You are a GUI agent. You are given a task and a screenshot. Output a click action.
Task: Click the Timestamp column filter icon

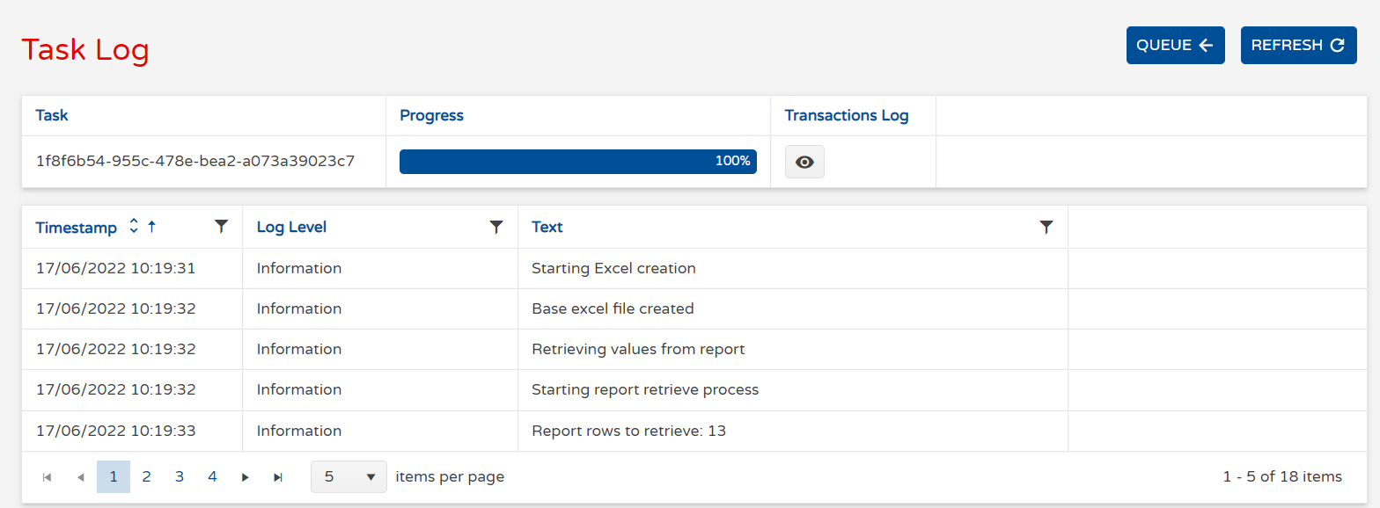[x=221, y=227]
